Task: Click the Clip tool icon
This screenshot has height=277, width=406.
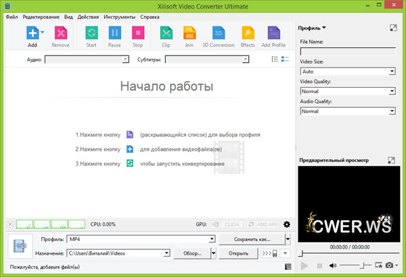Action: [166, 33]
